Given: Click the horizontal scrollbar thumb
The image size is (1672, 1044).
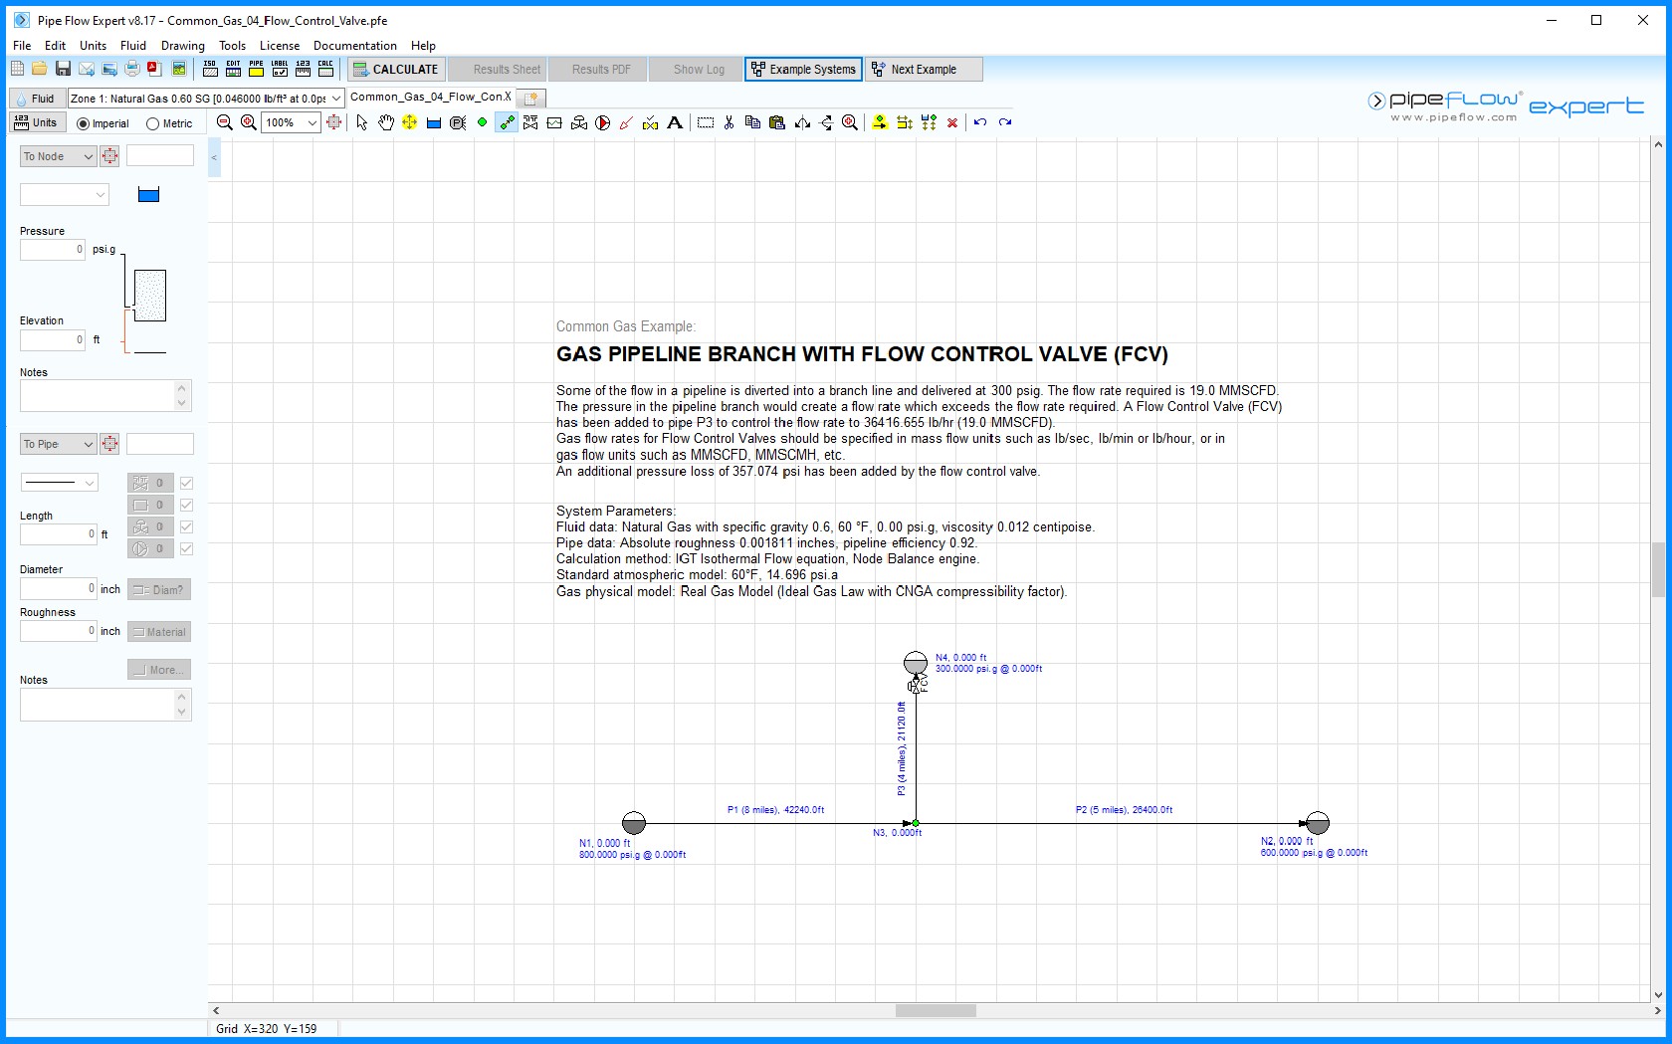Looking at the screenshot, I should (936, 1011).
